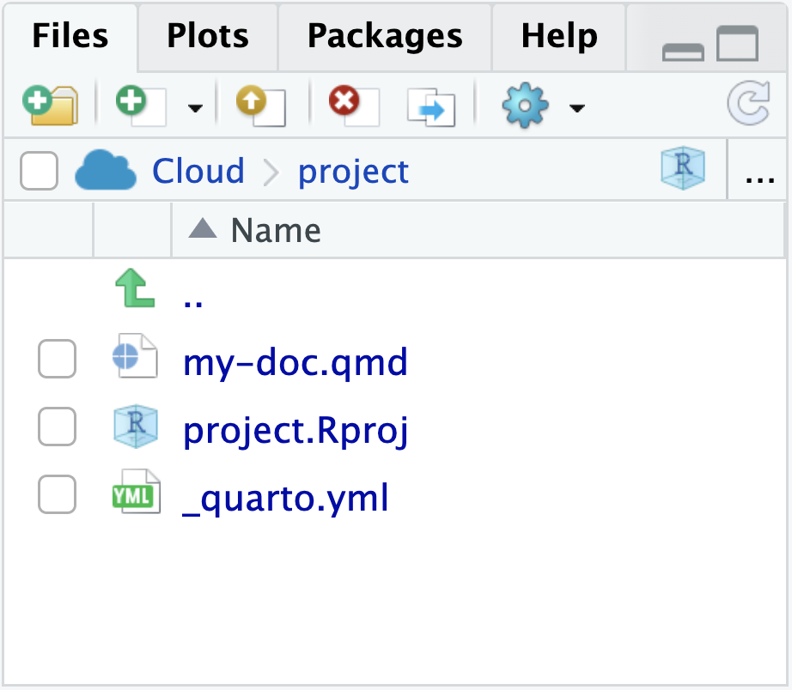Create a new folder
Image resolution: width=792 pixels, height=690 pixels.
(49, 105)
